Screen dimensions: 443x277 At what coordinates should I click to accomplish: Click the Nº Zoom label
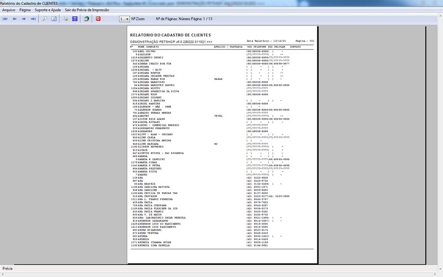click(x=138, y=19)
